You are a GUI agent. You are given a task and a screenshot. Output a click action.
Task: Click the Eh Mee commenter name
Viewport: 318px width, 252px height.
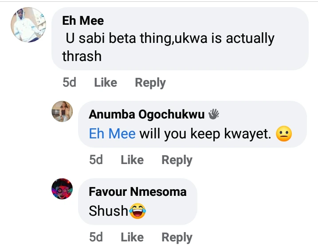click(x=83, y=20)
